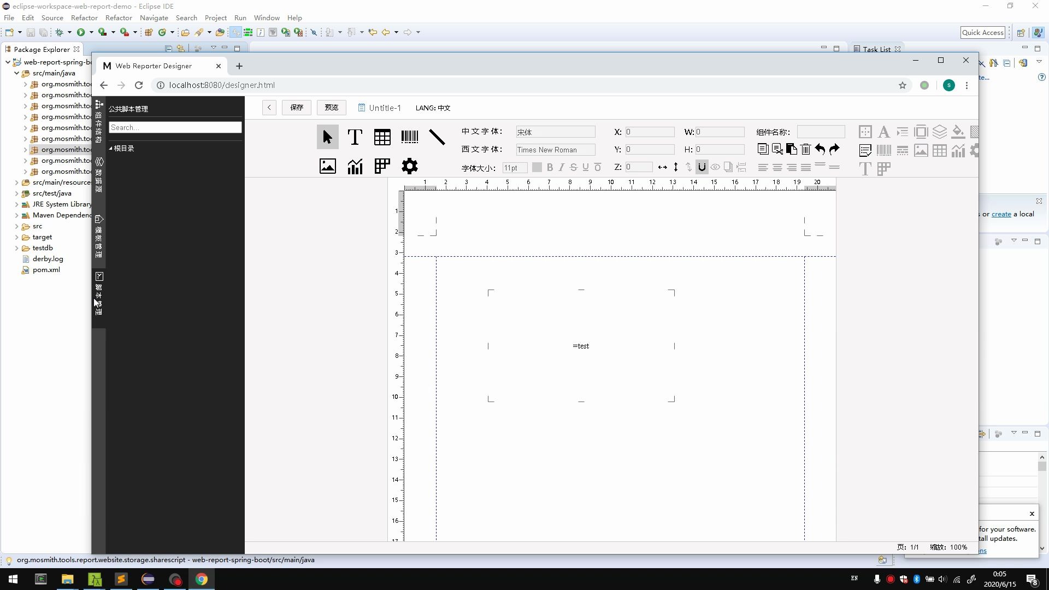Select the Table component tool

tap(382, 137)
